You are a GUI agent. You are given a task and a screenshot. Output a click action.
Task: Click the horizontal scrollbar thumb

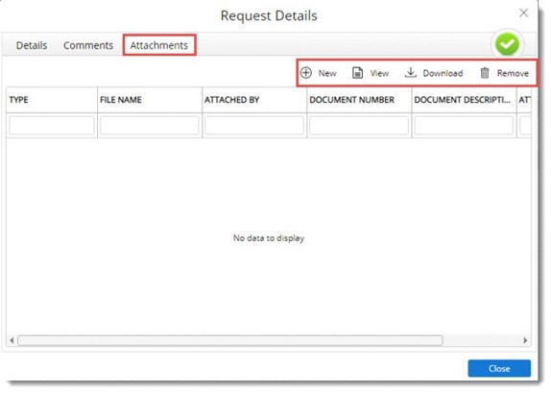pyautogui.click(x=230, y=340)
